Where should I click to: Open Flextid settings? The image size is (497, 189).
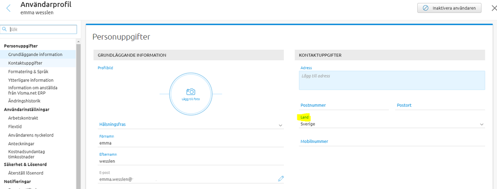pos(15,126)
